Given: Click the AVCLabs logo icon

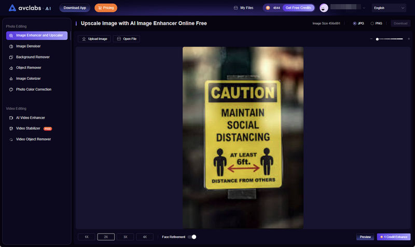Looking at the screenshot, I should pyautogui.click(x=12, y=8).
